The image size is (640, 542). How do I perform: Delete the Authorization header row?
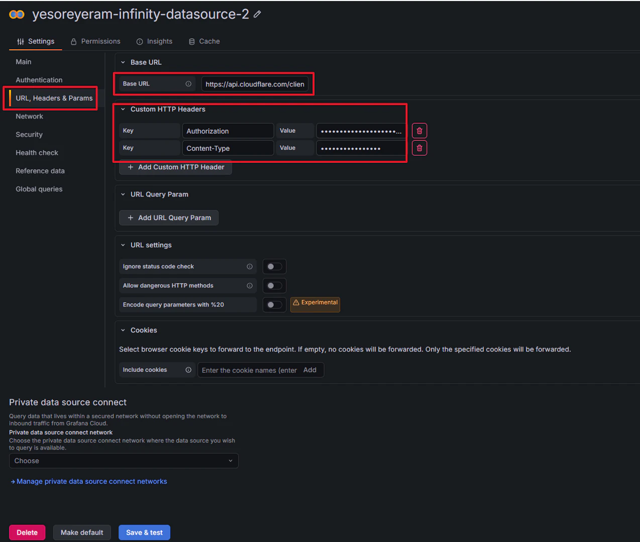[x=419, y=131]
